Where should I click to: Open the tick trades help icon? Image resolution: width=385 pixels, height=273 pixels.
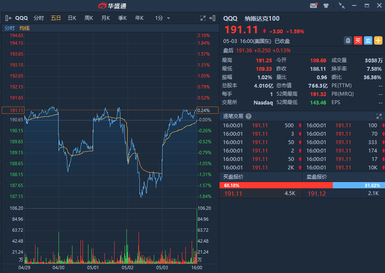tap(249, 116)
